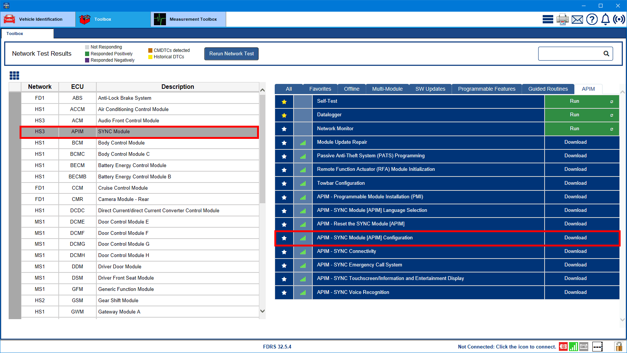Expand the Run options for Self-Test

612,102
